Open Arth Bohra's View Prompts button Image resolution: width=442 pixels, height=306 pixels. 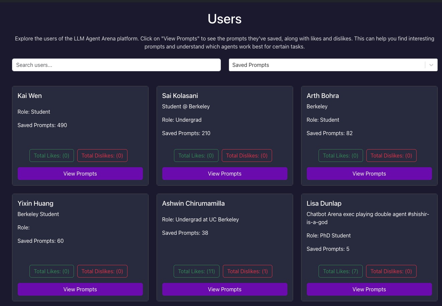[369, 174]
